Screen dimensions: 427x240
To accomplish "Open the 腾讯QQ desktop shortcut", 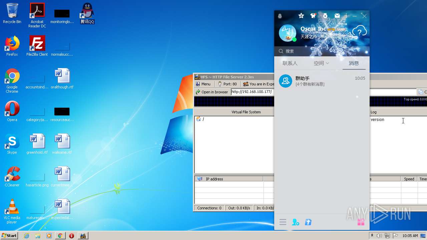I will click(87, 13).
